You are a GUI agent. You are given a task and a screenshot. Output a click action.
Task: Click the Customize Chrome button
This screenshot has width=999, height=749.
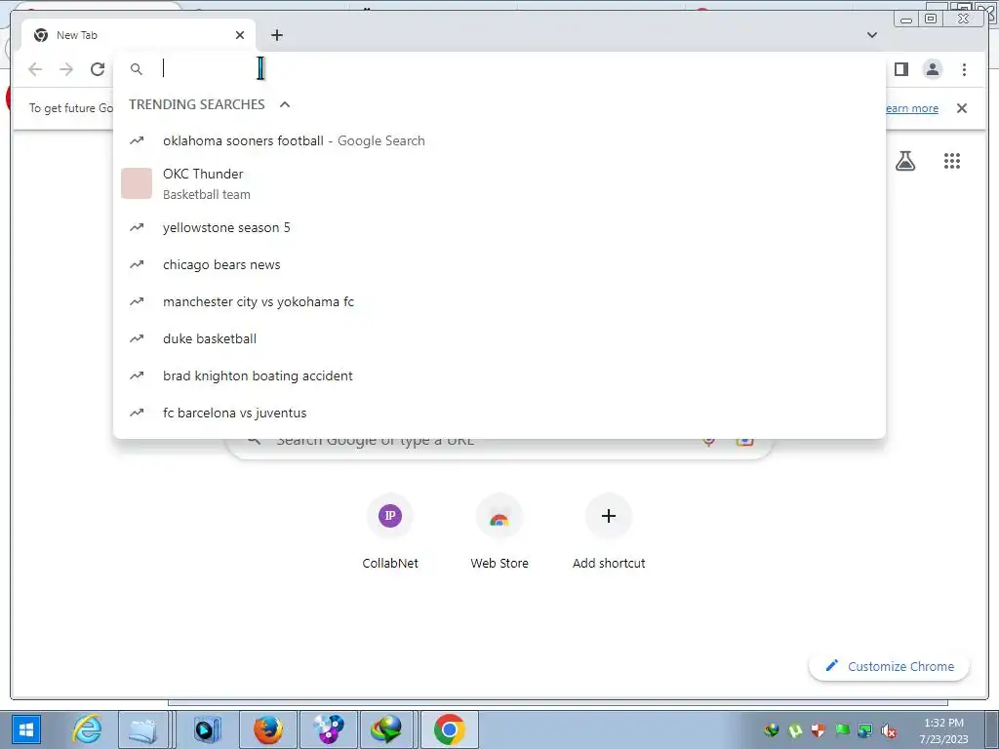tap(890, 666)
